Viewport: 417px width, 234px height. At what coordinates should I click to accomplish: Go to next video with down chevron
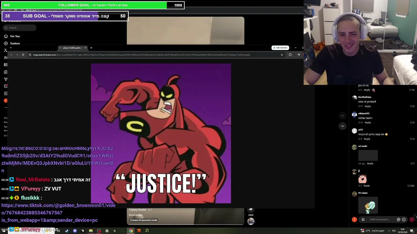click(x=342, y=126)
